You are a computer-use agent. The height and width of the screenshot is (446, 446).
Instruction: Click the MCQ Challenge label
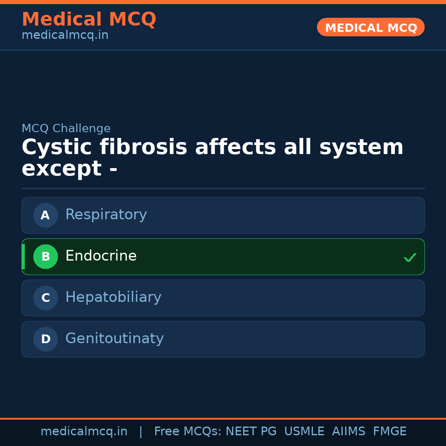66,128
